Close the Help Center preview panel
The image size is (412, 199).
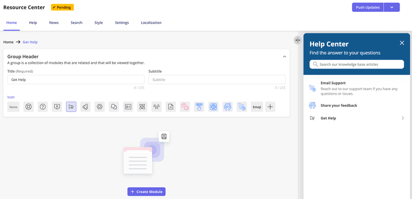(402, 43)
